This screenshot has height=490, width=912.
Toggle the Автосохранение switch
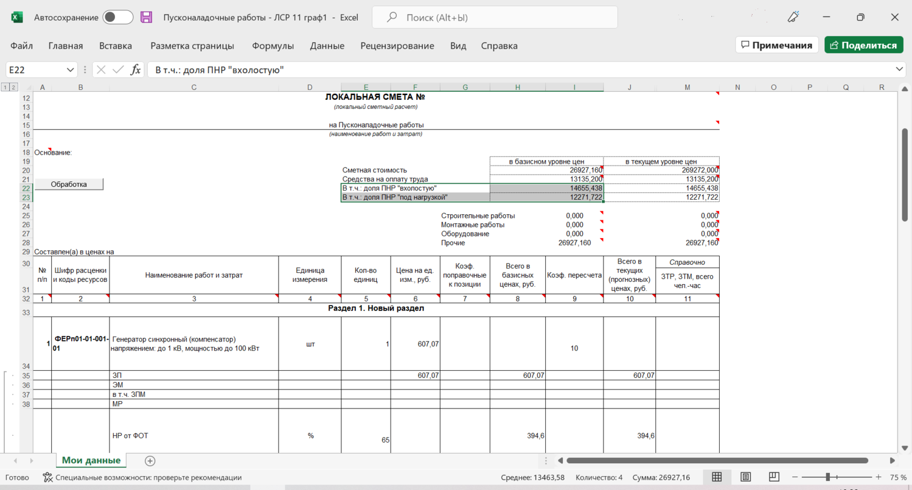[117, 18]
